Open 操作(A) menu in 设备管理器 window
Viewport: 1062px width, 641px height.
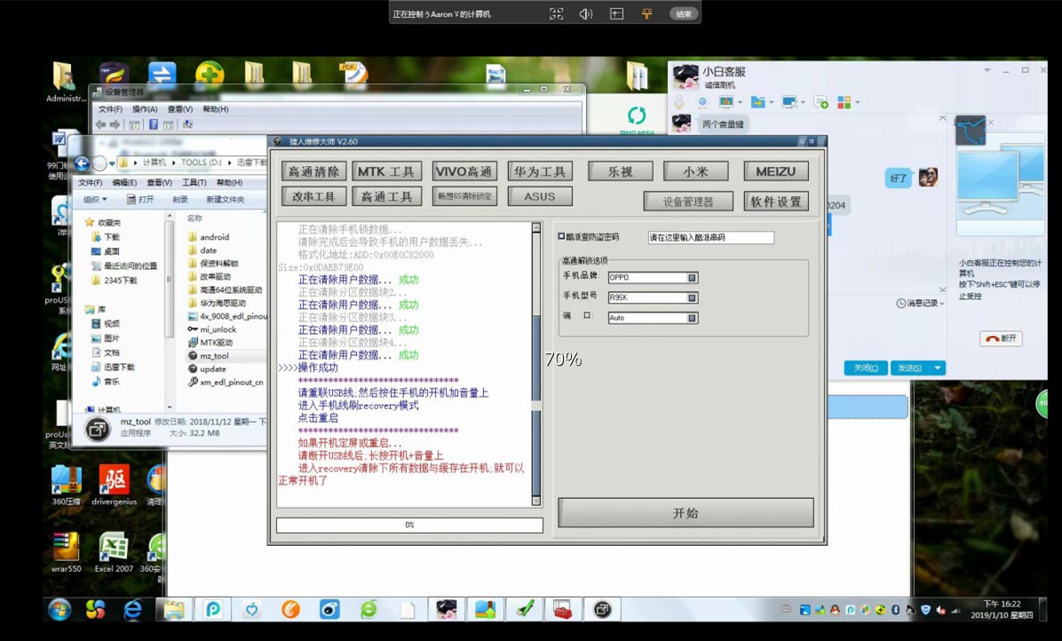click(x=145, y=109)
